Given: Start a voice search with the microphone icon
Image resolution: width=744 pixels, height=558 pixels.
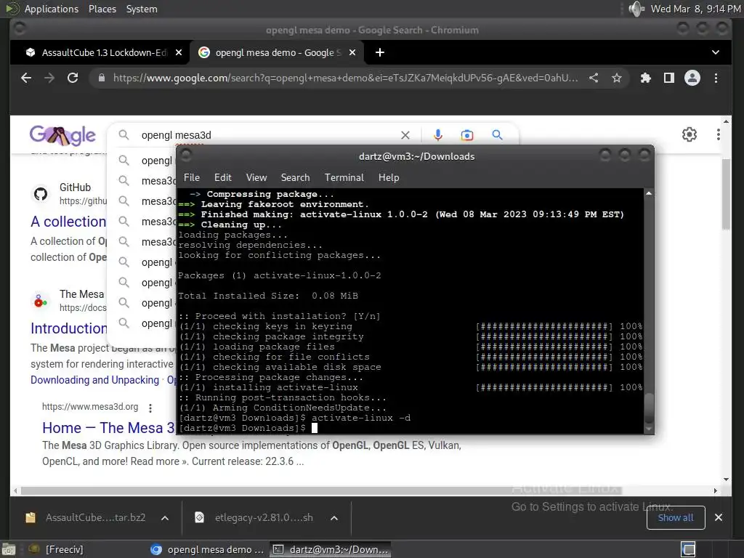Looking at the screenshot, I should [x=437, y=135].
